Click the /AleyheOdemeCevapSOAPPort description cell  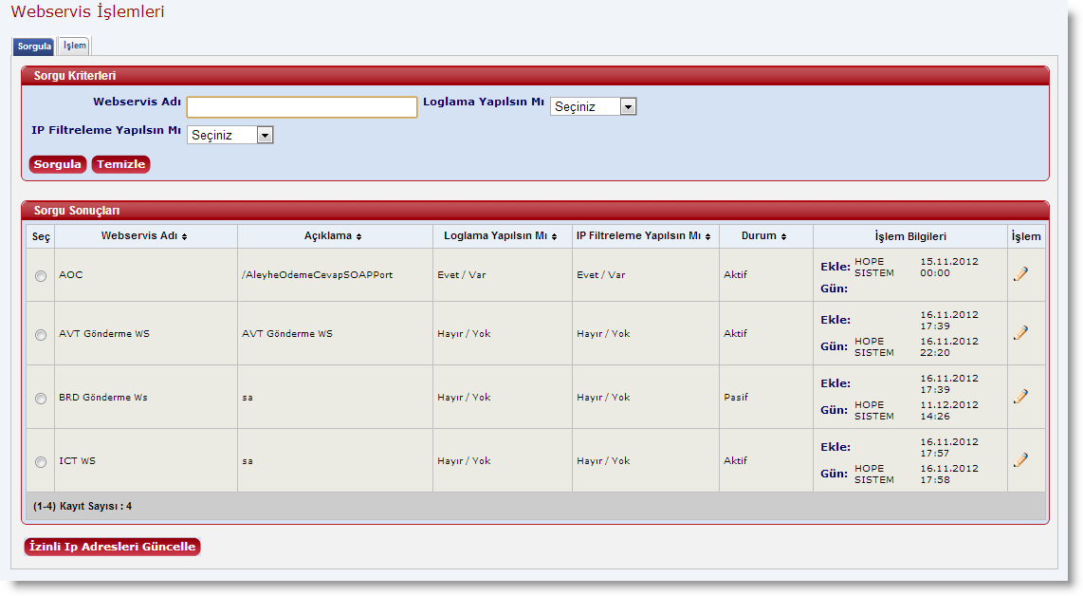(317, 274)
